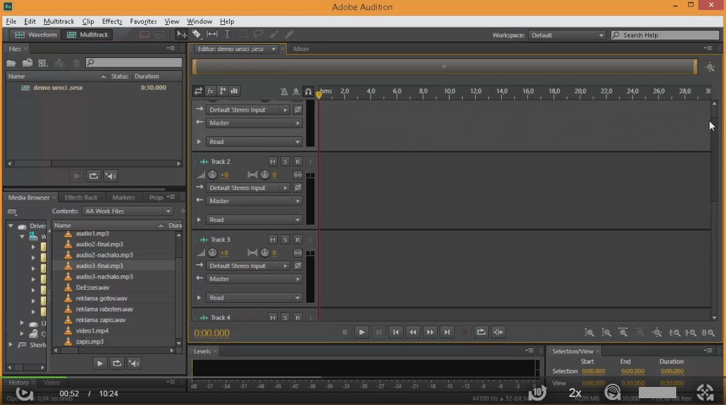726x405 pixels.
Task: Switch to Multitrack view
Action: [88, 35]
